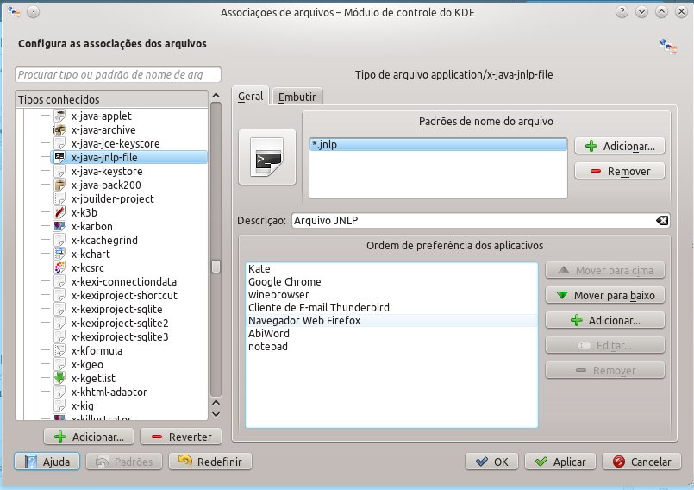Click the K3b disc icon in list
Screen dimensions: 694x490
point(59,212)
